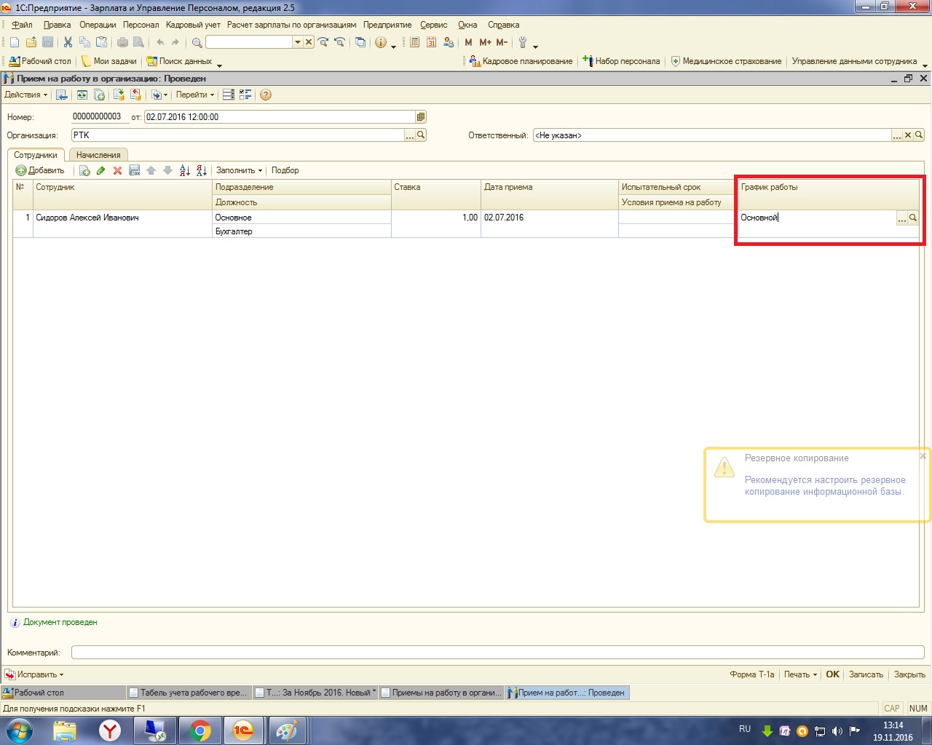Click the Paste clipboard icon

tap(101, 42)
